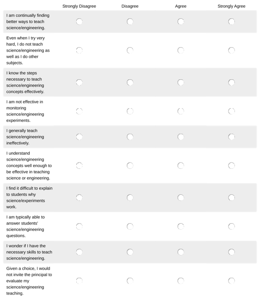Choose Disagree for wondering about necessary skills
The width and height of the screenshot is (260, 299).
point(130,252)
